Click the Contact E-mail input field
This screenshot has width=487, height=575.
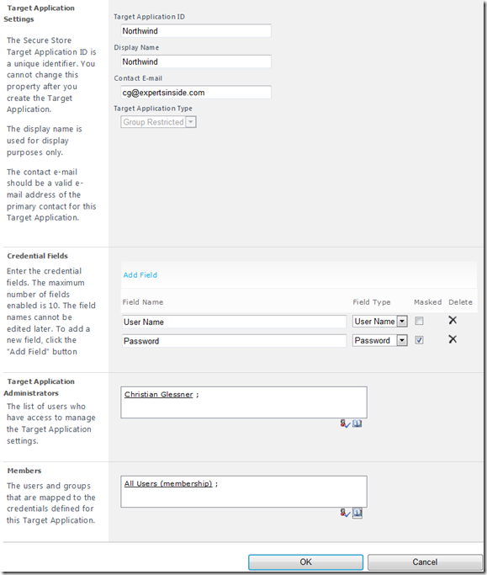pos(196,93)
